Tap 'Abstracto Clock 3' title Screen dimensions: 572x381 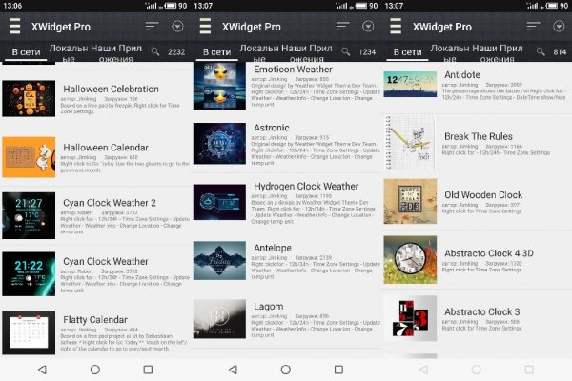pos(481,312)
